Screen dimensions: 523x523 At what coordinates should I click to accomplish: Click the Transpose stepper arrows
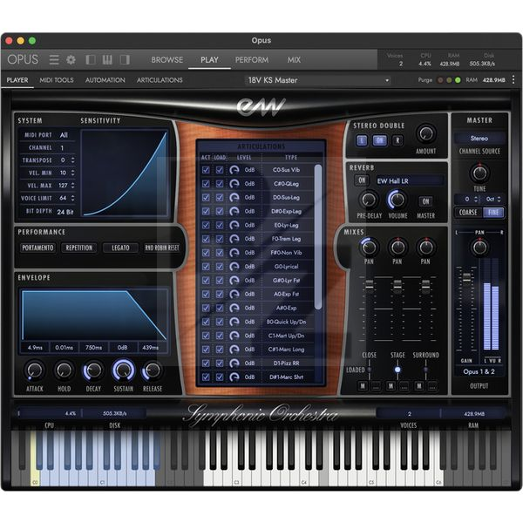tap(71, 160)
